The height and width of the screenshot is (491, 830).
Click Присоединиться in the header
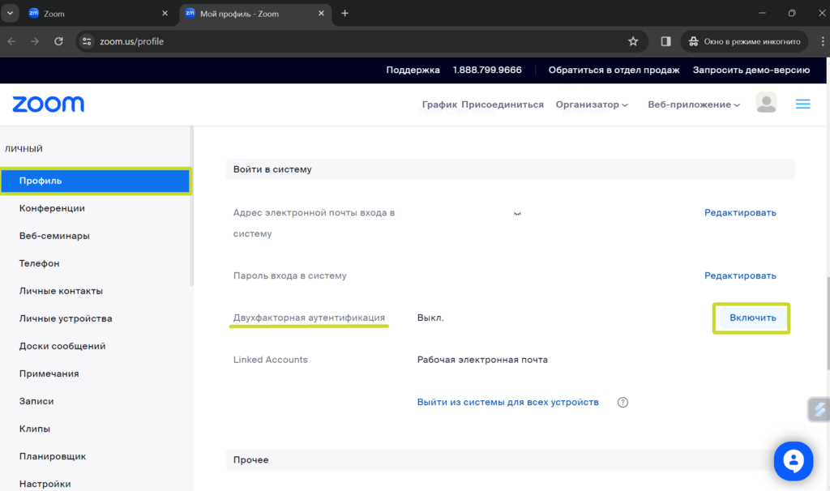point(503,105)
